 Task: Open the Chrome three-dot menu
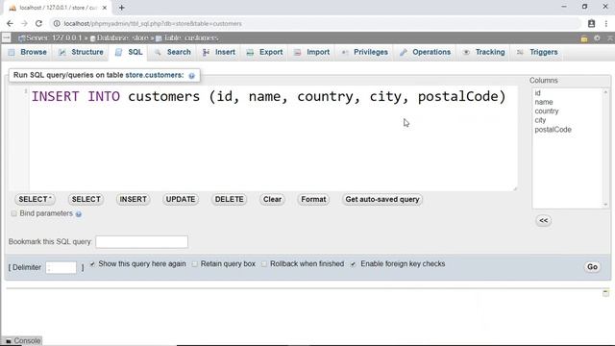click(x=606, y=23)
